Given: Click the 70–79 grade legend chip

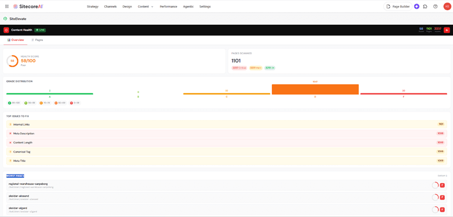Looking at the screenshot, I should (x=45, y=103).
